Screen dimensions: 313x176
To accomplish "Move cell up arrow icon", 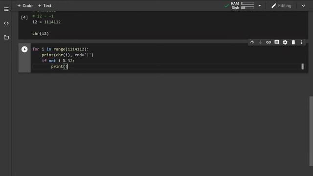I will pyautogui.click(x=252, y=43).
